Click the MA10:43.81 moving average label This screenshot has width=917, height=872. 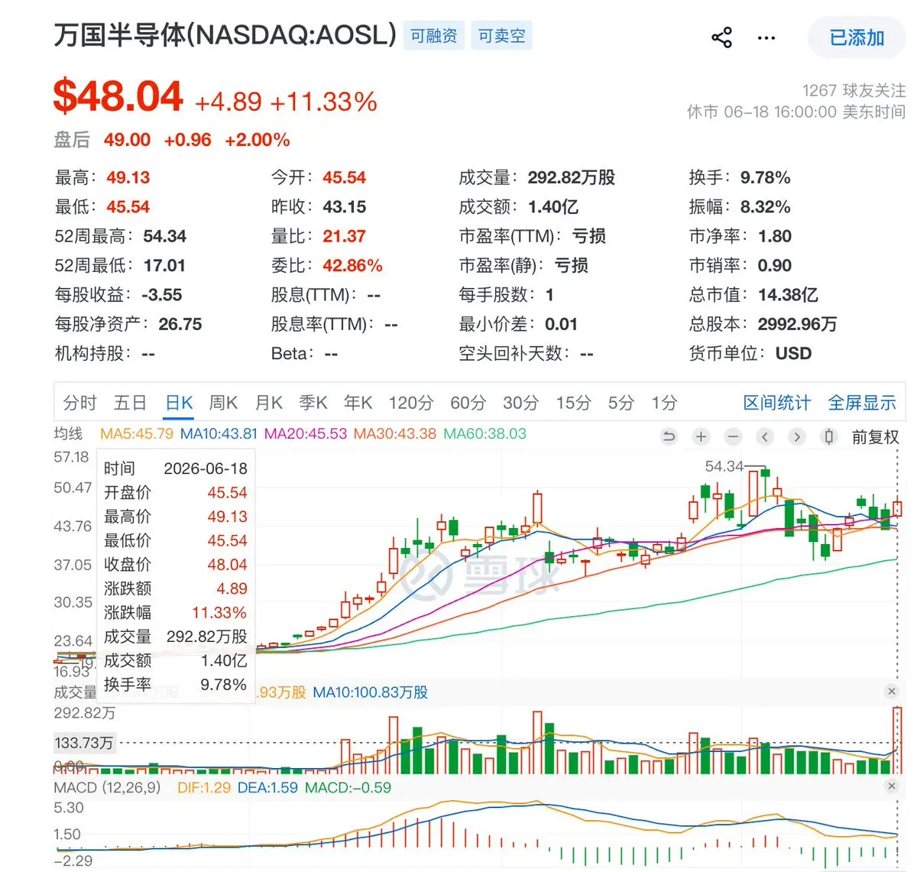[219, 433]
